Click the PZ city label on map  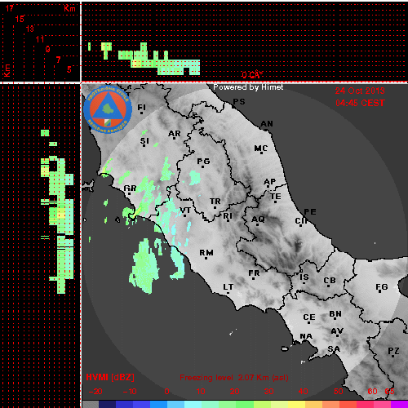click(x=393, y=351)
